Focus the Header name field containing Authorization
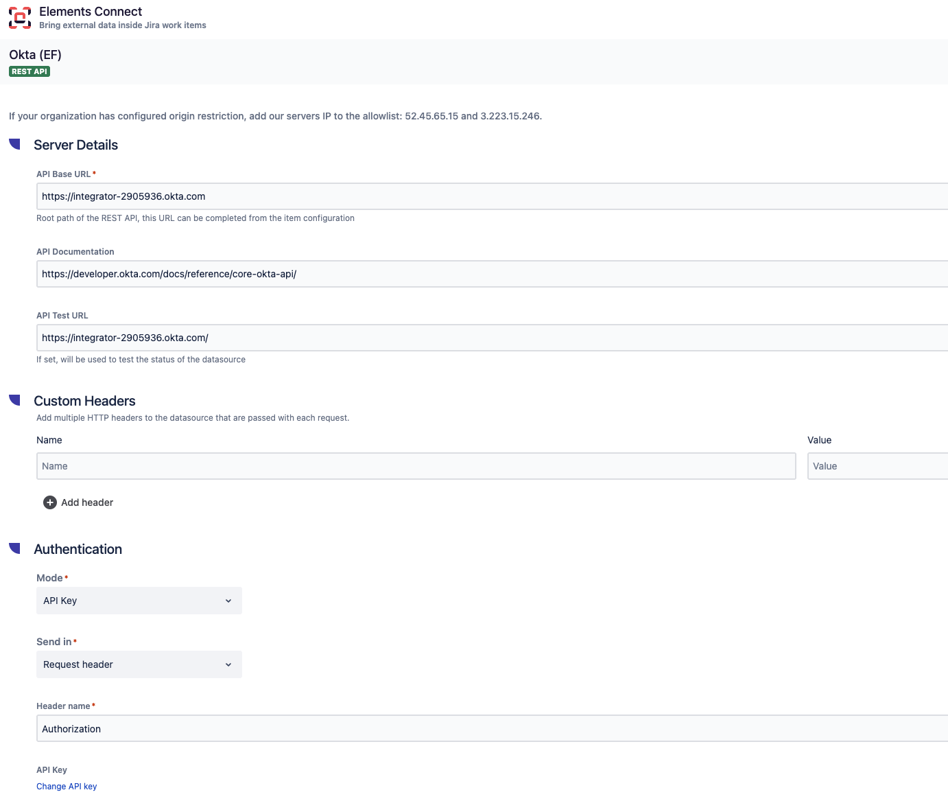This screenshot has width=948, height=801. click(x=492, y=729)
